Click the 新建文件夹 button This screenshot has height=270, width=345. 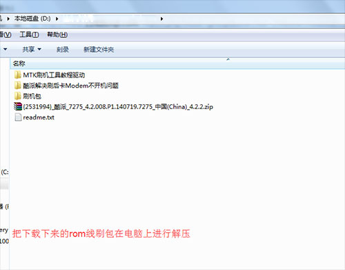coord(99,50)
